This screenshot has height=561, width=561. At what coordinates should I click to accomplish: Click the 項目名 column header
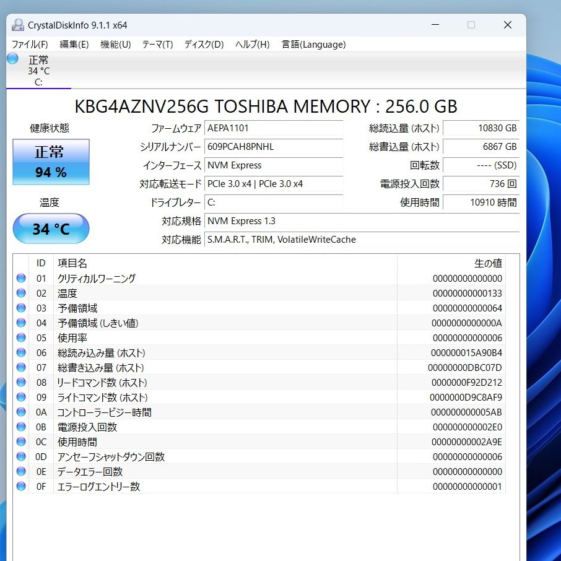[x=225, y=263]
